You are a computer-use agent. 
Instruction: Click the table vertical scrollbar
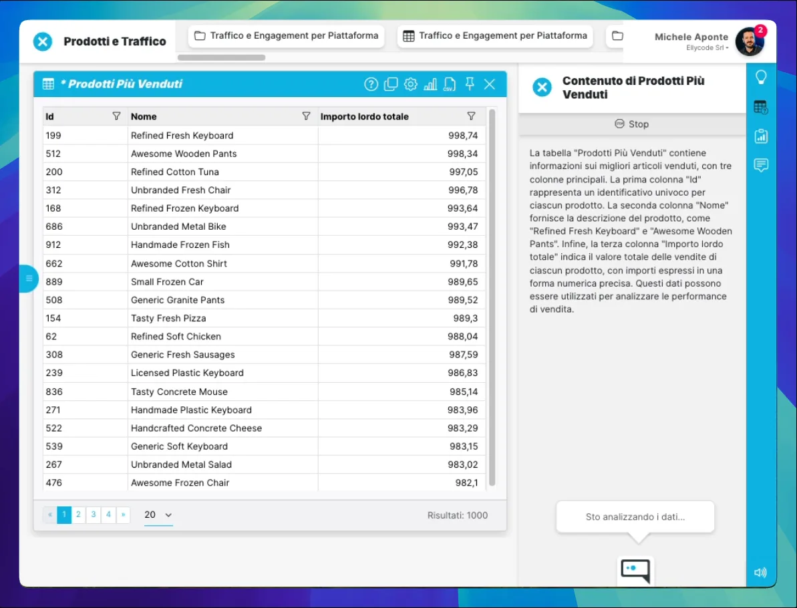pyautogui.click(x=492, y=297)
